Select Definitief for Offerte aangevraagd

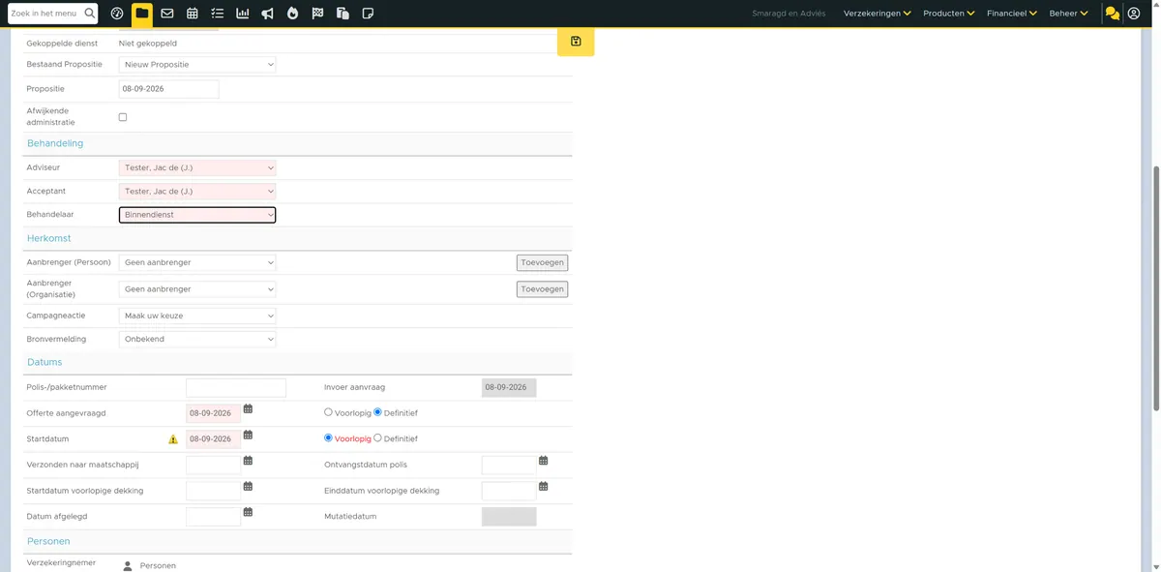click(x=378, y=412)
